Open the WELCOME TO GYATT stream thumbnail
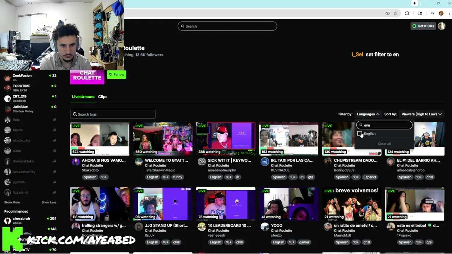 click(162, 139)
